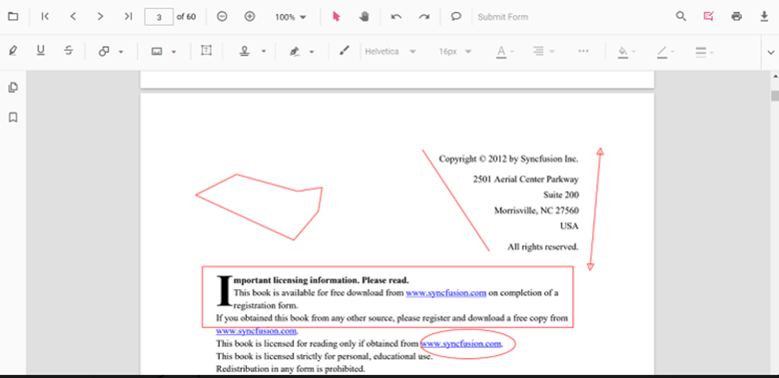
Task: Redo the last action
Action: 423,16
